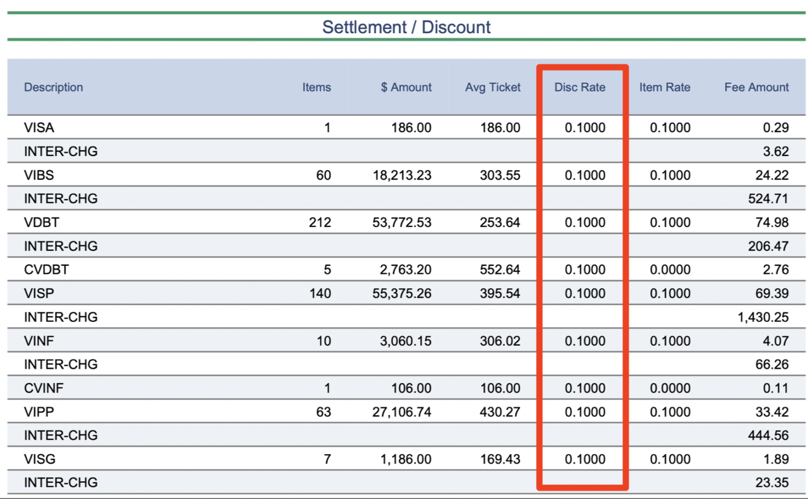Click INTER-CHG fee 66.26

pos(772,365)
